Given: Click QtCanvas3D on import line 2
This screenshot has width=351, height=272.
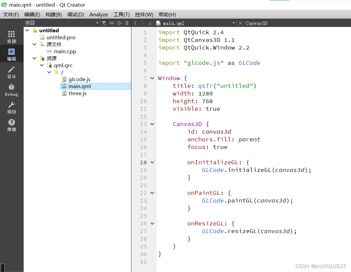Looking at the screenshot, I should (202, 40).
